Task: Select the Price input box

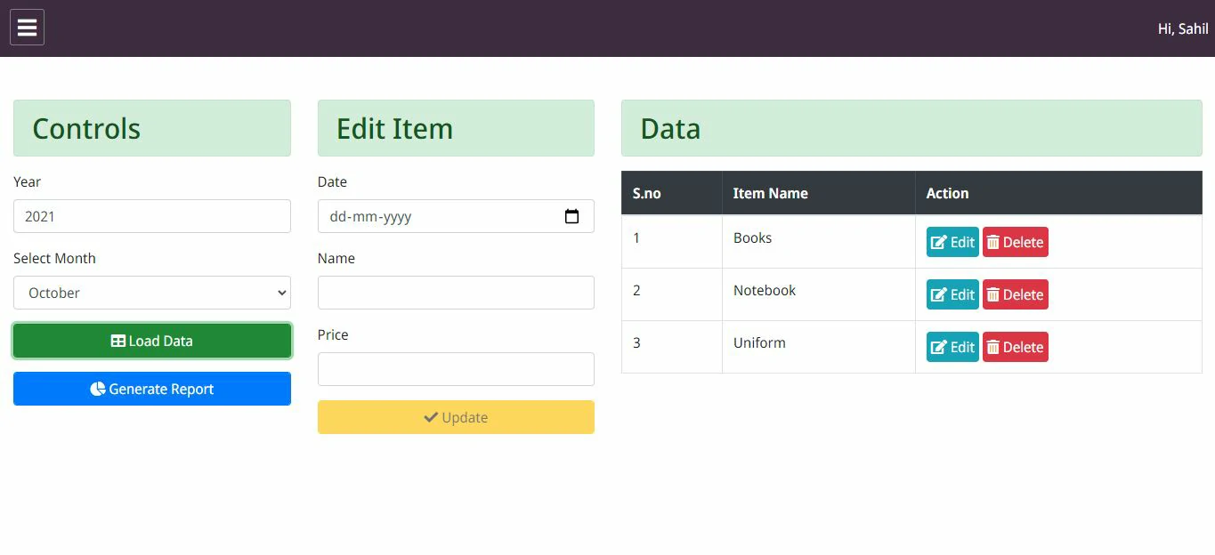Action: click(x=455, y=369)
